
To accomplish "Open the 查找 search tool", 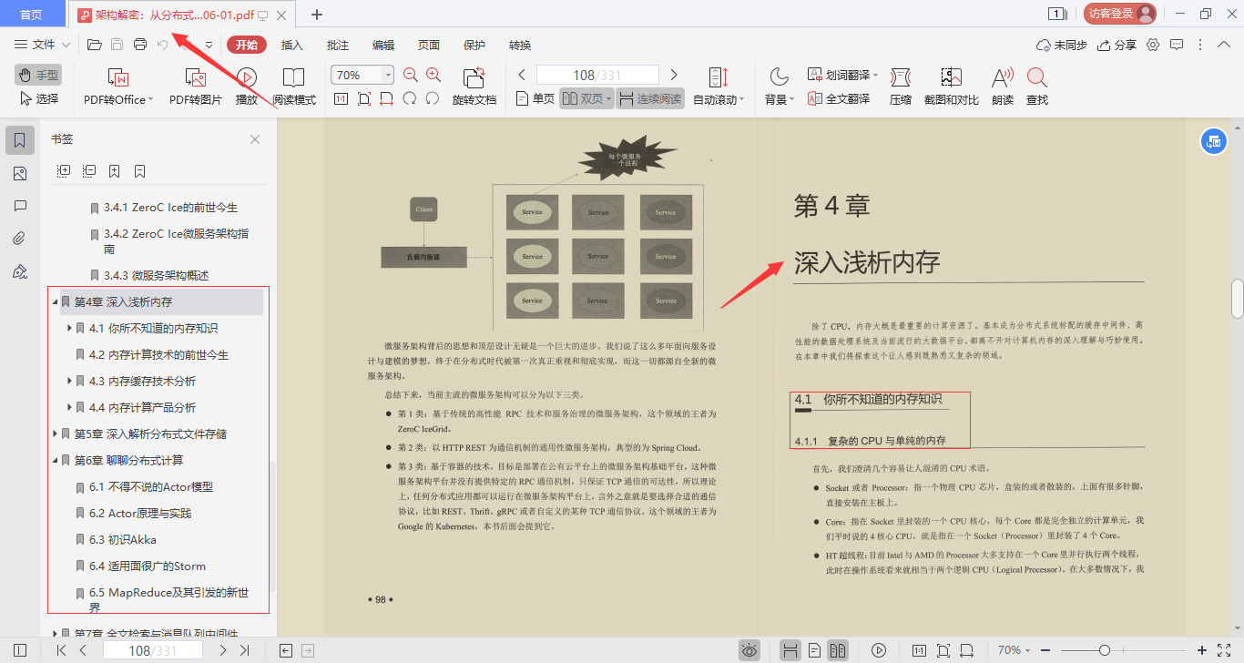I will [x=1037, y=87].
